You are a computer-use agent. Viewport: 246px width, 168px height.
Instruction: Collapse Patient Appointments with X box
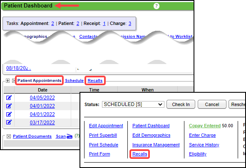[x=14, y=81]
